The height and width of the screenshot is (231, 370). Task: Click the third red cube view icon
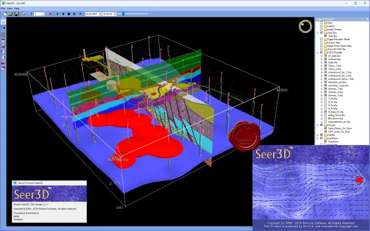3,51
